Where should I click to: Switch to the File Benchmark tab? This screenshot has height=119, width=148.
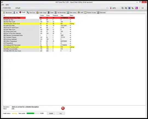60,12
